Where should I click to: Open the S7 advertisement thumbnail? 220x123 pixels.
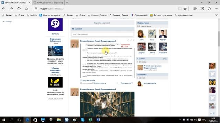[x=55, y=25]
